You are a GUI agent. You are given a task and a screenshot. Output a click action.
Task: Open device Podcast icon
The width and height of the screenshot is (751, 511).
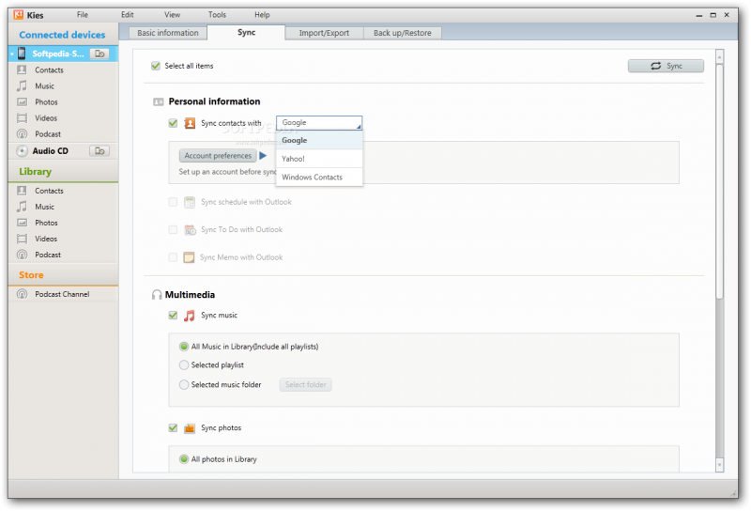tap(22, 133)
